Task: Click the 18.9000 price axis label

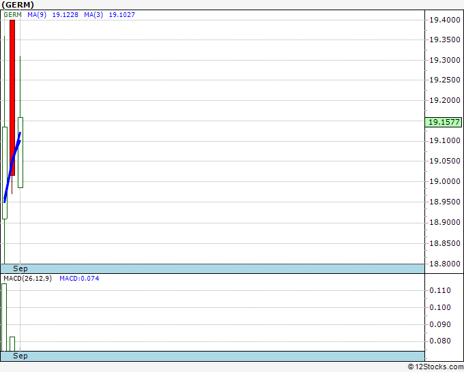Action: pyautogui.click(x=445, y=223)
